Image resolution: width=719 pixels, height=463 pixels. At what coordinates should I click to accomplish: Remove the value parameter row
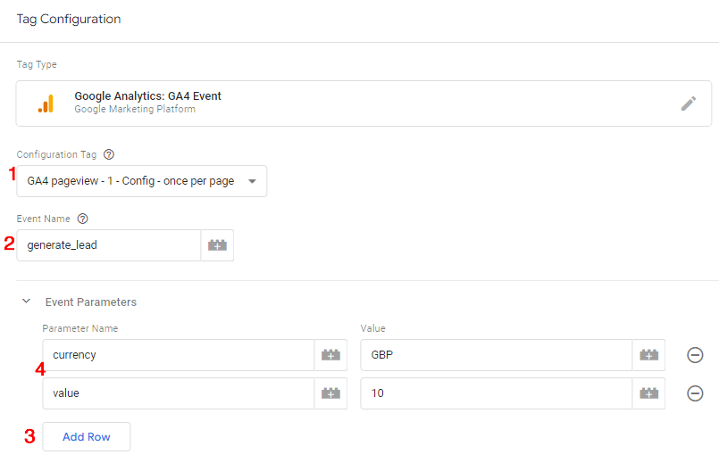click(x=695, y=393)
